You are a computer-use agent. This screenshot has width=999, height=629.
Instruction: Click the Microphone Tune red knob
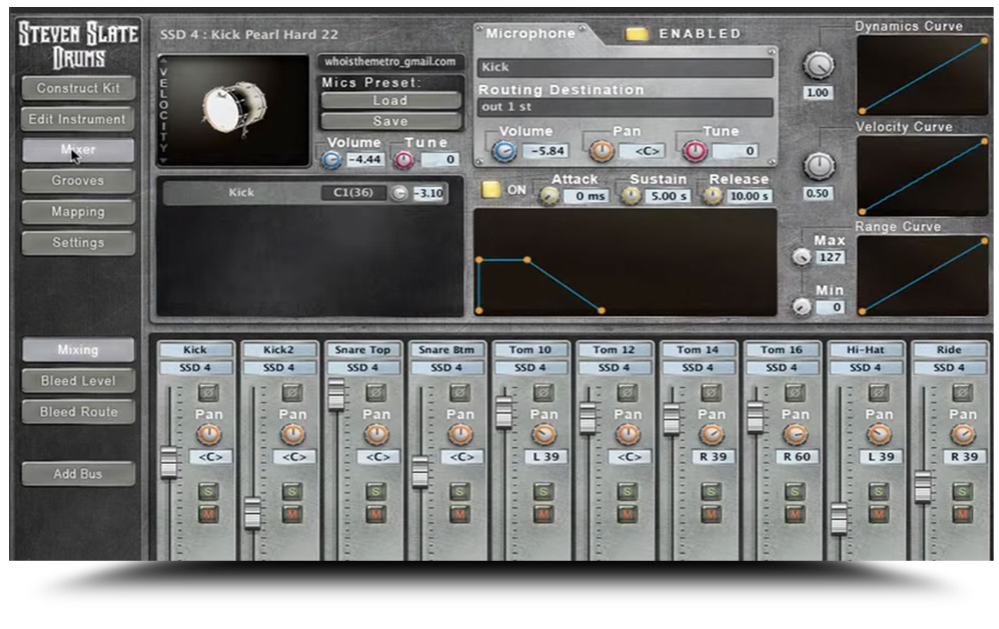point(695,151)
